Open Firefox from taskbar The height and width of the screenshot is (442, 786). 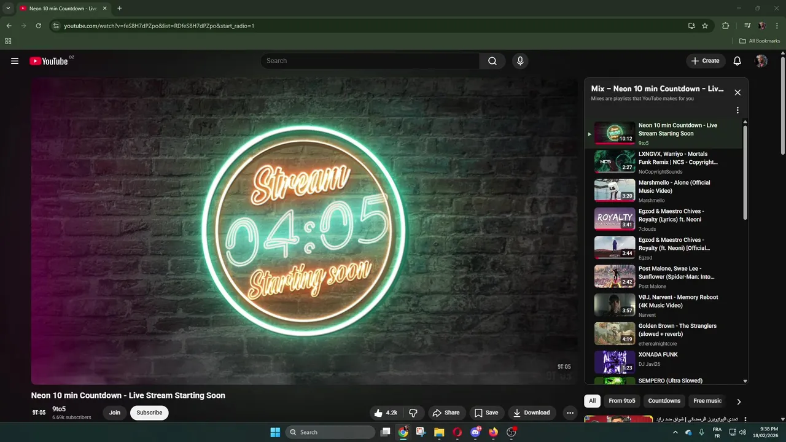pos(493,432)
